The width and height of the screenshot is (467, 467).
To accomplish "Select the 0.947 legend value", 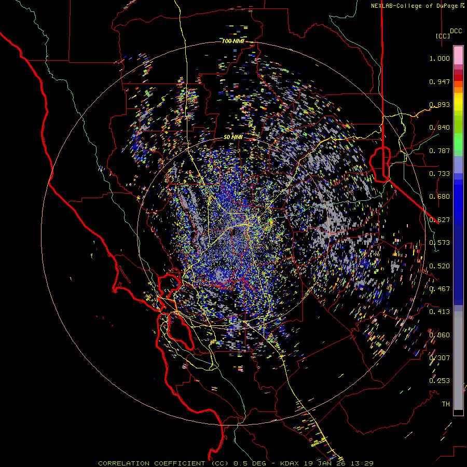I will click(x=439, y=81).
